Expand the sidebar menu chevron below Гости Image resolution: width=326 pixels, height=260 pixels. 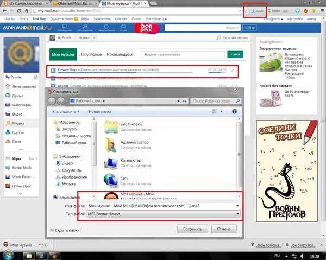[21, 149]
